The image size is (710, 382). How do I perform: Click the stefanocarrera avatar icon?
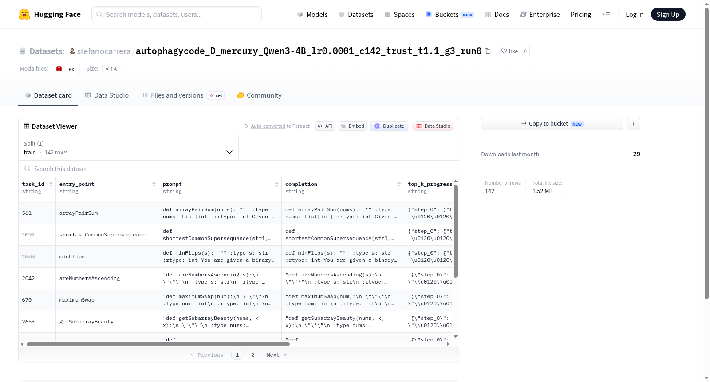[72, 51]
